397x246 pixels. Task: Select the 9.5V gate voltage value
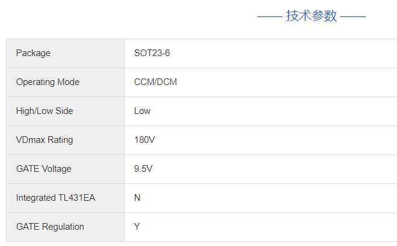pyautogui.click(x=143, y=169)
